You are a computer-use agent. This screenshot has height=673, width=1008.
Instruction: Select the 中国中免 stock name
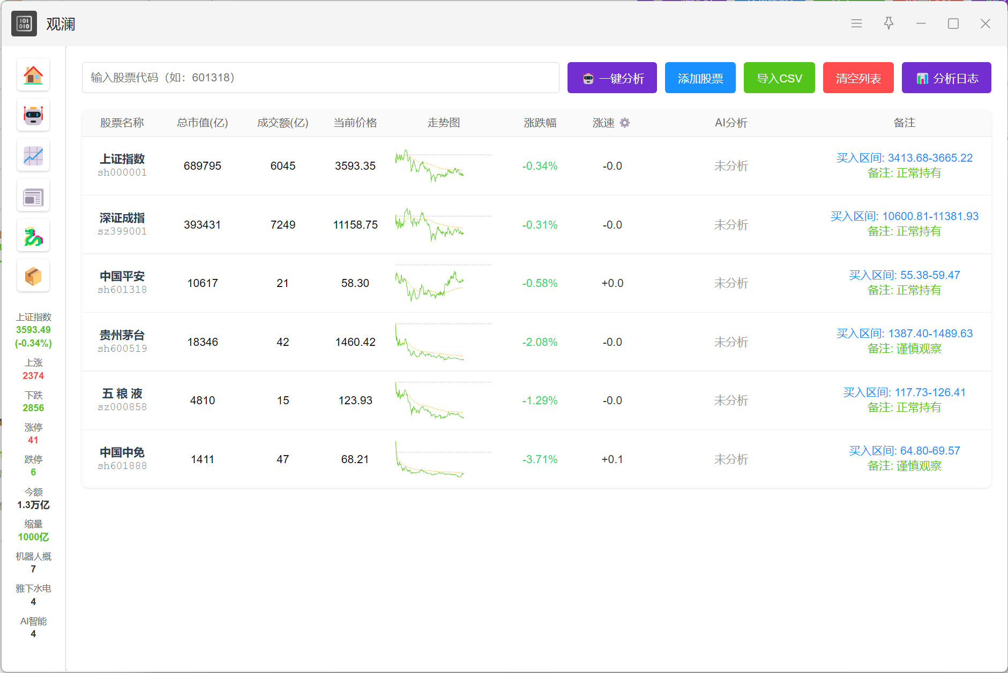click(x=122, y=452)
